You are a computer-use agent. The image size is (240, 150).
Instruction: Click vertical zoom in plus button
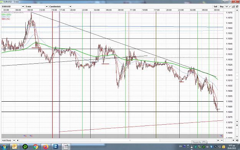click(237, 125)
